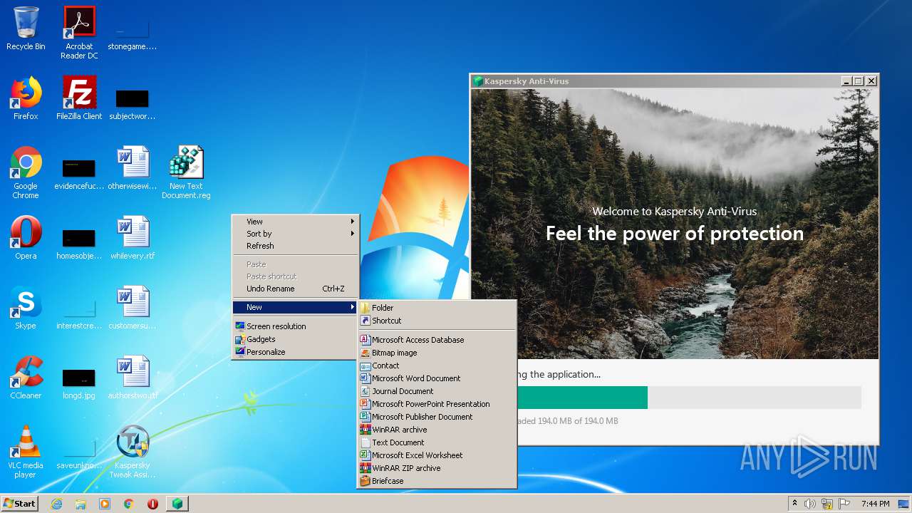This screenshot has height=513, width=912.
Task: Choose Undo Rename in the context menu
Action: (295, 289)
